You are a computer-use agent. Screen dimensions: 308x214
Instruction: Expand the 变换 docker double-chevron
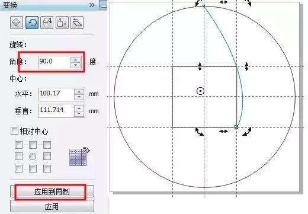(92, 5)
